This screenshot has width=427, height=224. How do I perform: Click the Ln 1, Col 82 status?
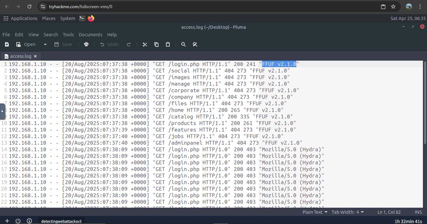[x=389, y=212]
